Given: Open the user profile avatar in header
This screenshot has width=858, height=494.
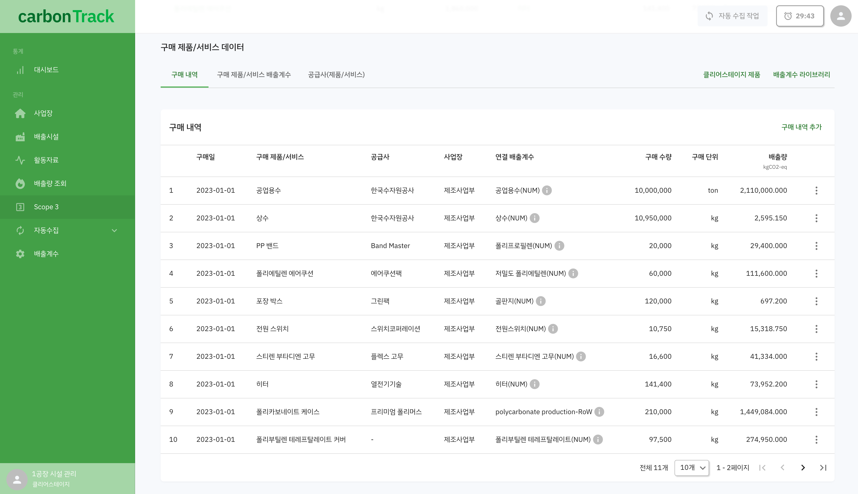Looking at the screenshot, I should [841, 16].
